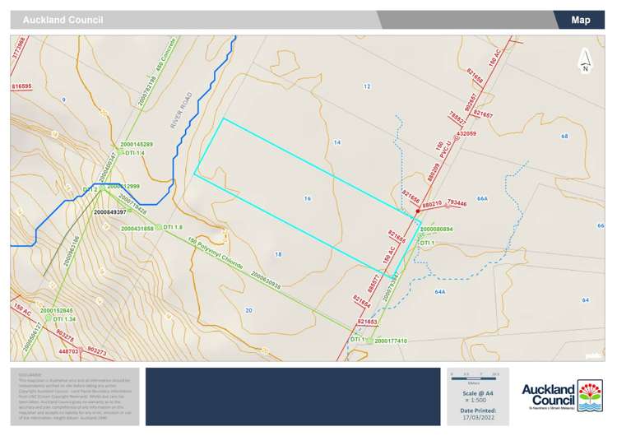Click the green node labeled 2000431858
The height and width of the screenshot is (436, 617).
(158, 226)
